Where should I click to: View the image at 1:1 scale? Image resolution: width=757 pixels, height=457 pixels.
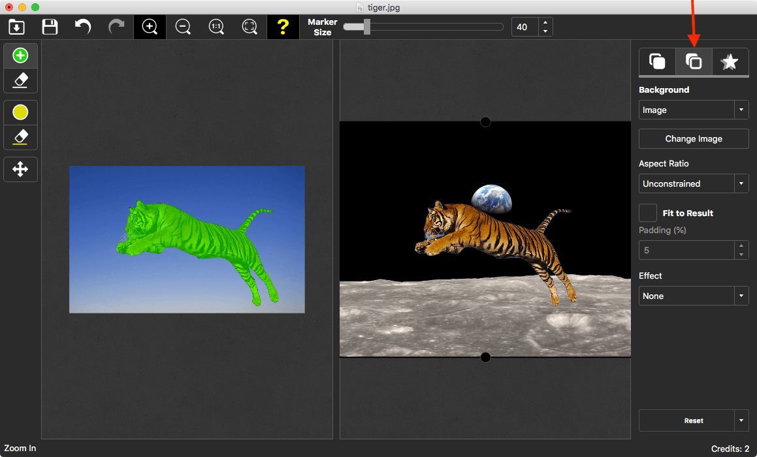tap(216, 27)
